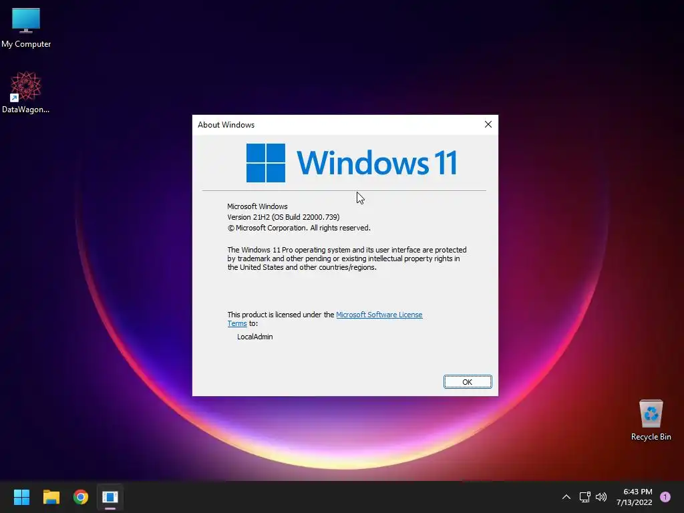Click the Microsoft Windows text line

(257, 206)
